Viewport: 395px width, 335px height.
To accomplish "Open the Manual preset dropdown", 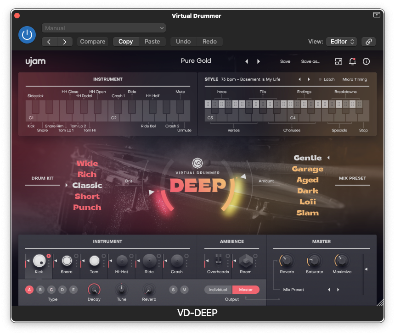I will pos(104,28).
